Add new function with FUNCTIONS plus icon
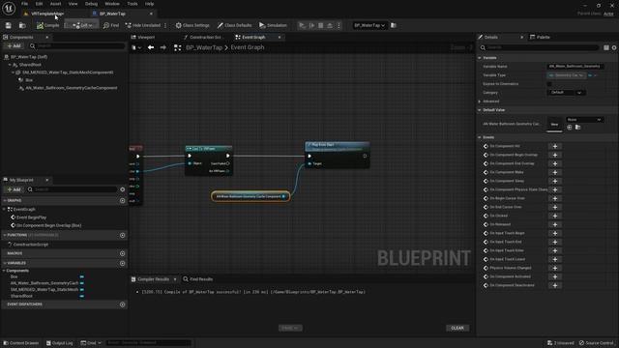Image resolution: width=619 pixels, height=348 pixels. click(123, 236)
